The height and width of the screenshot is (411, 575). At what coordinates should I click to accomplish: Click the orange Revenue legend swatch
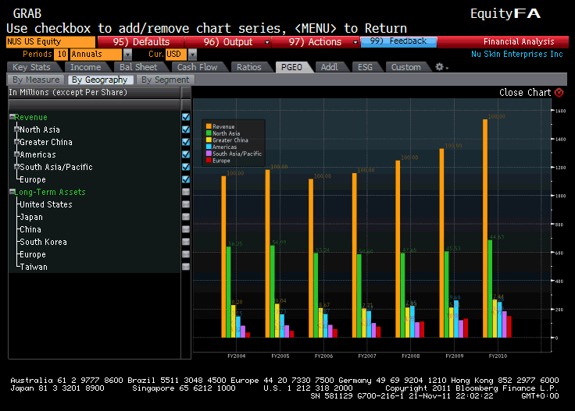tap(209, 126)
